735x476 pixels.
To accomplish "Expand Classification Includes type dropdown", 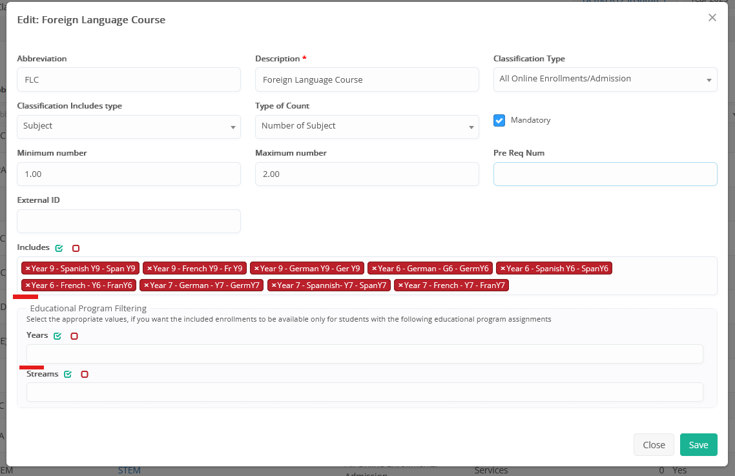I will (x=129, y=127).
